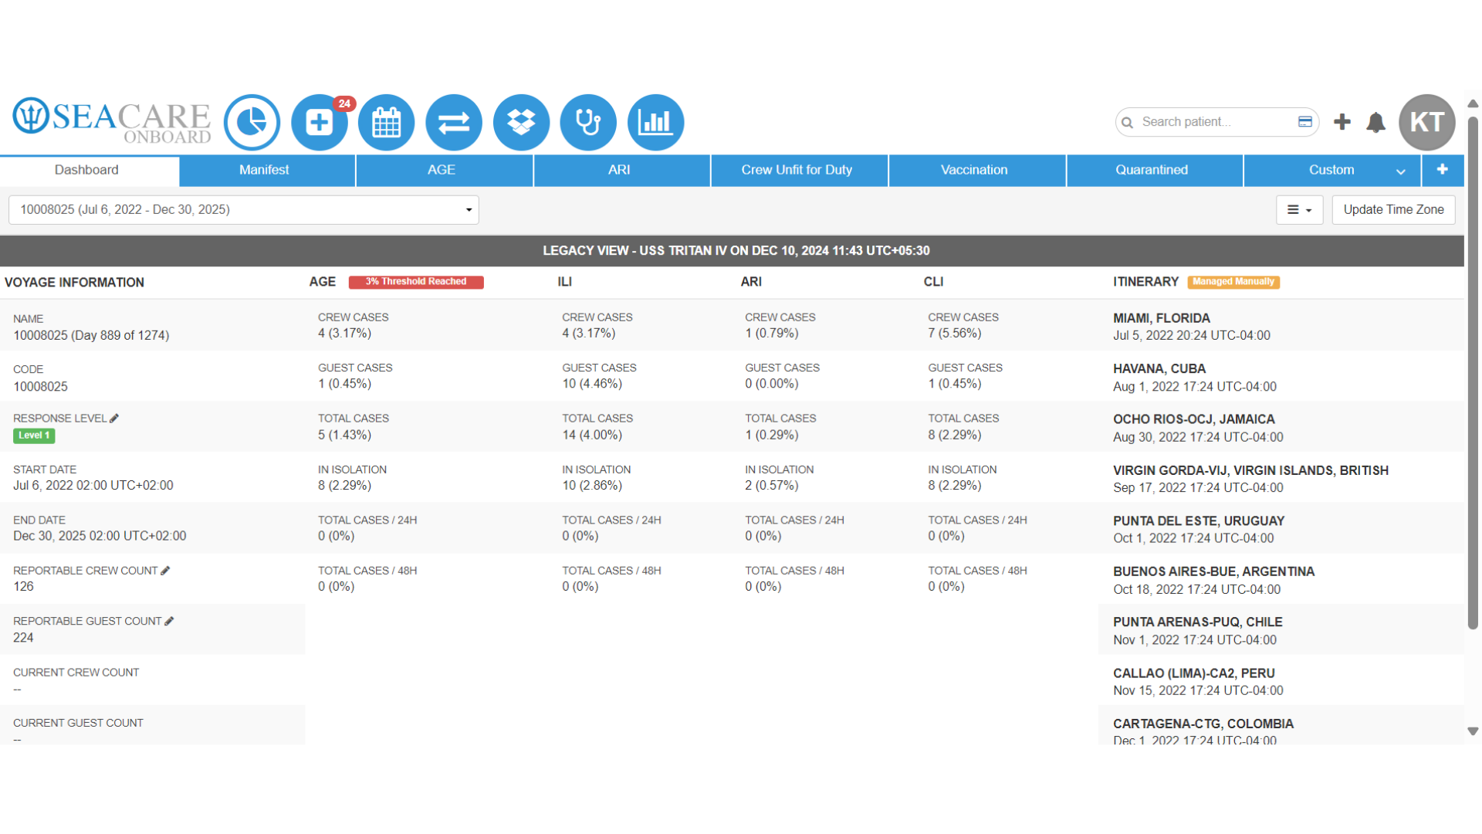Select HAVANA, CUBA itinerary entry
Image resolution: width=1482 pixels, height=834 pixels.
click(1281, 377)
